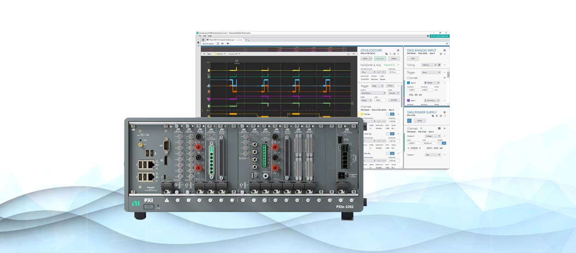This screenshot has width=576, height=253.
Task: Open the Channel 0 Voltage dropdown
Action: [x=433, y=136]
